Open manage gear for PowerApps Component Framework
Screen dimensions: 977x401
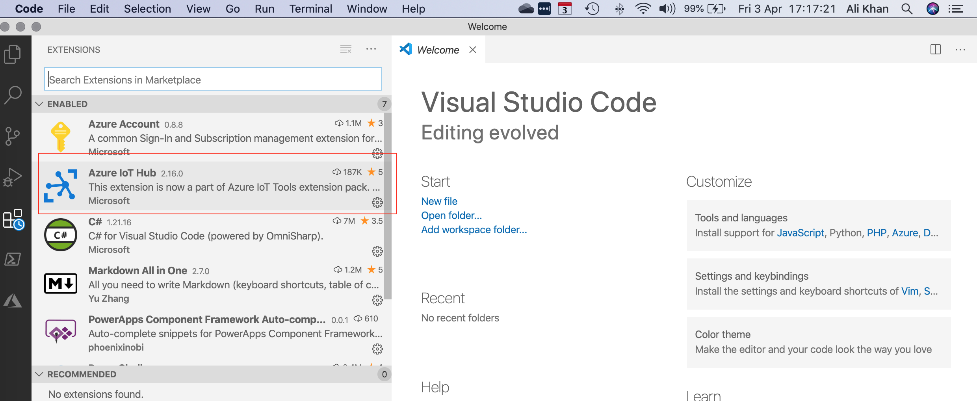click(x=377, y=349)
